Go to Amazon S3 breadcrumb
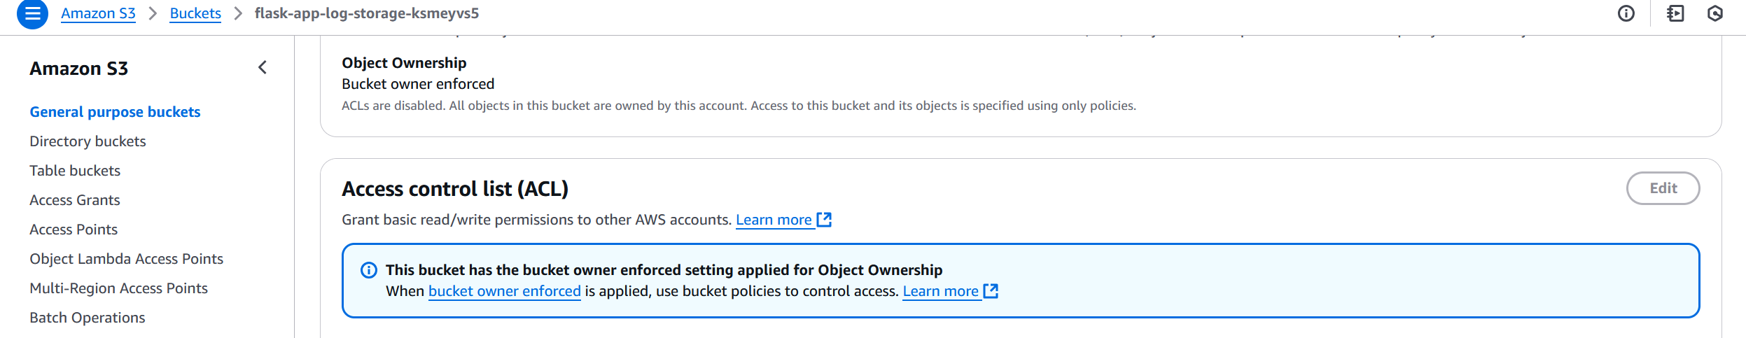The width and height of the screenshot is (1746, 338). pos(98,13)
